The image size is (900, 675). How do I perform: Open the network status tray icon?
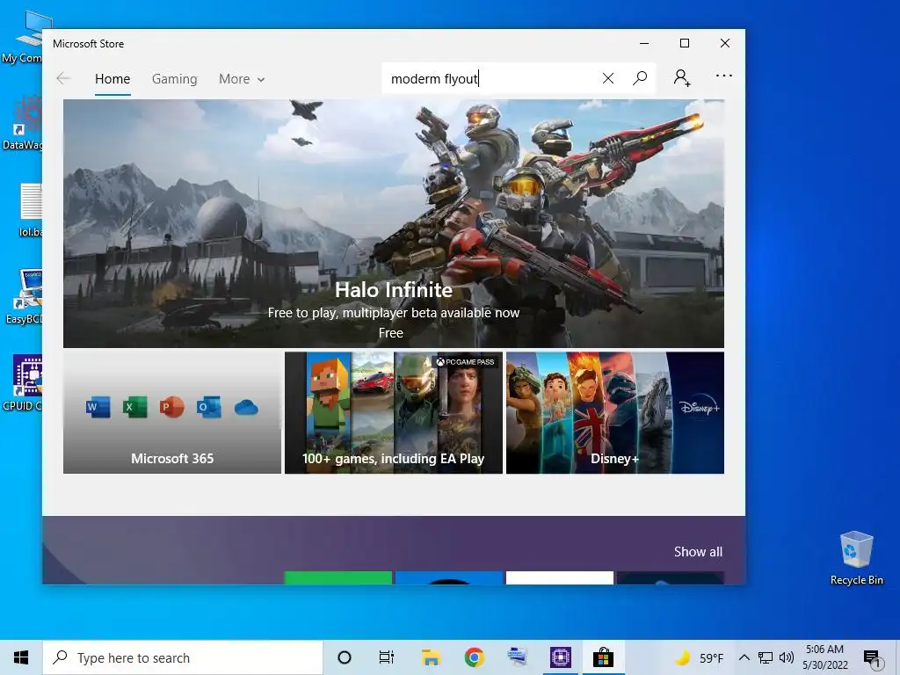click(x=766, y=657)
